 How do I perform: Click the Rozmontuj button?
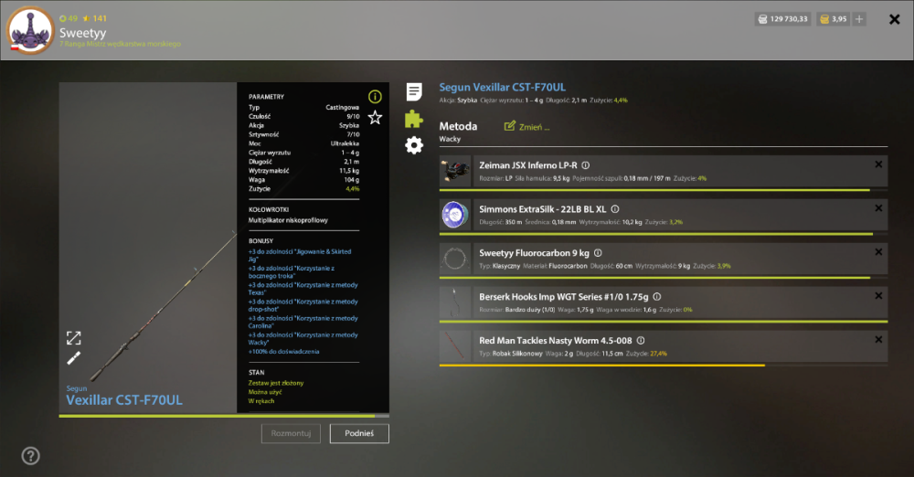click(291, 433)
